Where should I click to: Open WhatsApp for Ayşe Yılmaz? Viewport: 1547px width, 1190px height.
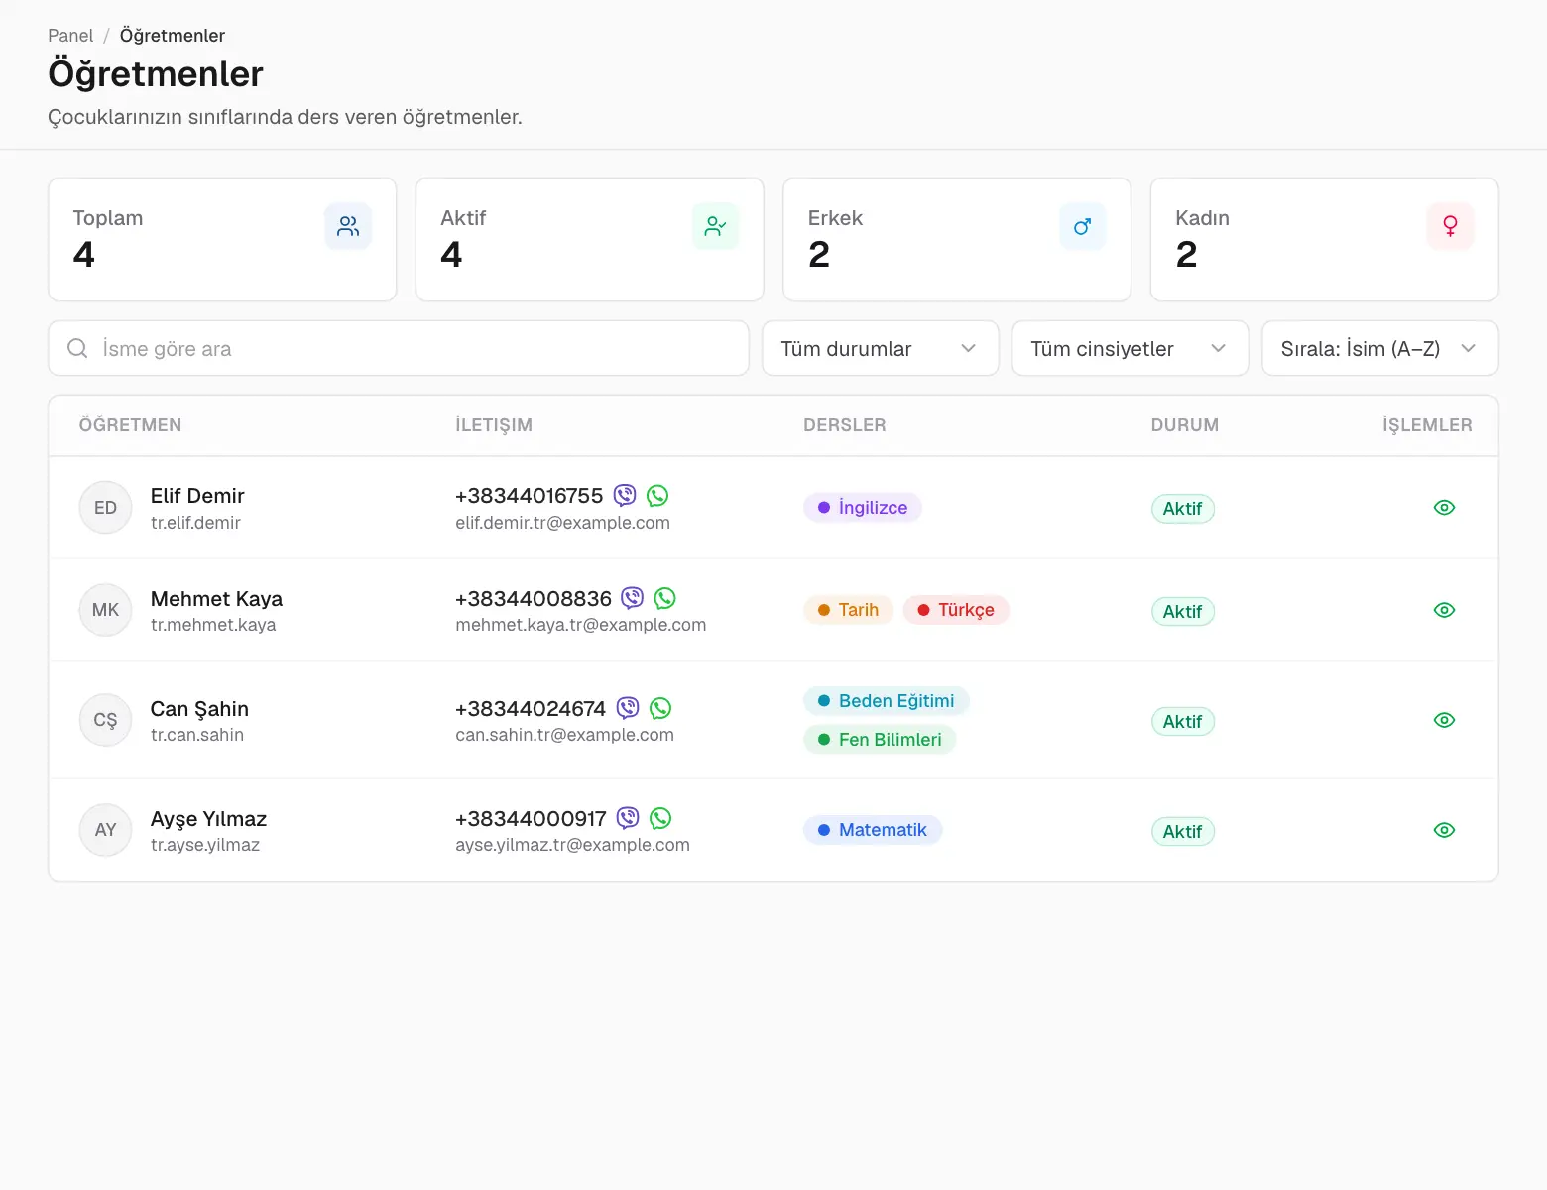[660, 818]
